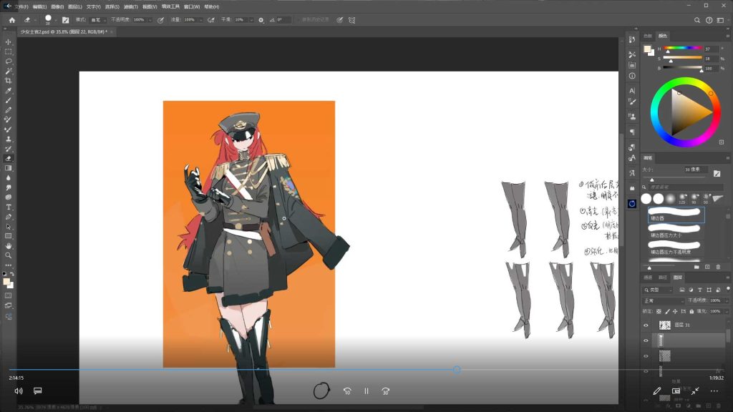Open opacity 100% dropdown in options bar
733x412 pixels.
(x=150, y=20)
